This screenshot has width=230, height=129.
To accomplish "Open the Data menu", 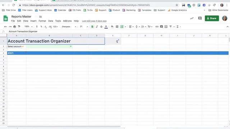I will [51, 21].
